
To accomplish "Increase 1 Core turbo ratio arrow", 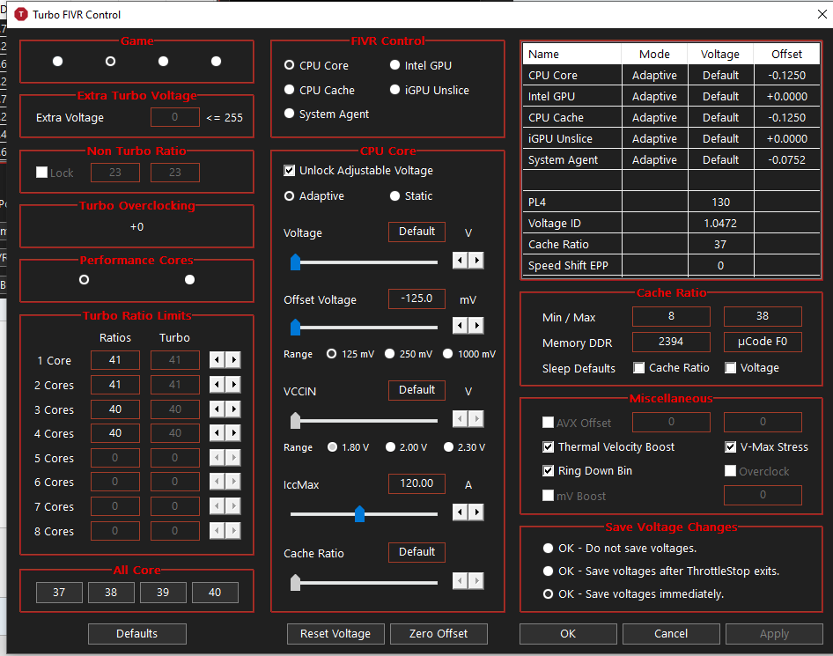I will pyautogui.click(x=233, y=360).
